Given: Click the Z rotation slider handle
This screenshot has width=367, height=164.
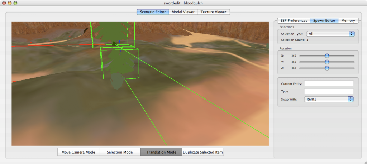Looking at the screenshot, I should click(327, 68).
